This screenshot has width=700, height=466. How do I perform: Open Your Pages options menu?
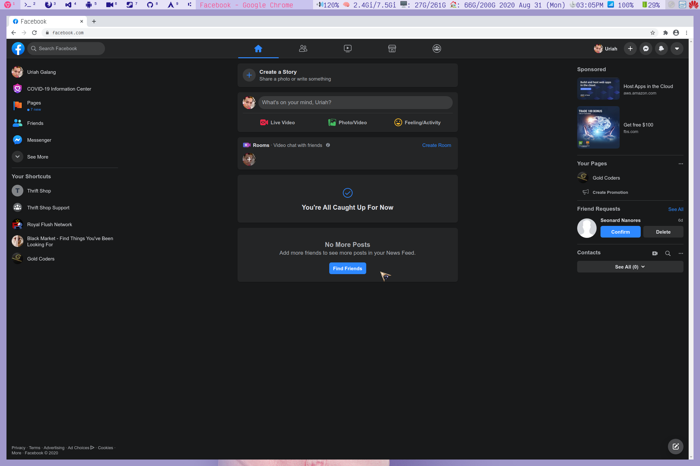point(681,164)
